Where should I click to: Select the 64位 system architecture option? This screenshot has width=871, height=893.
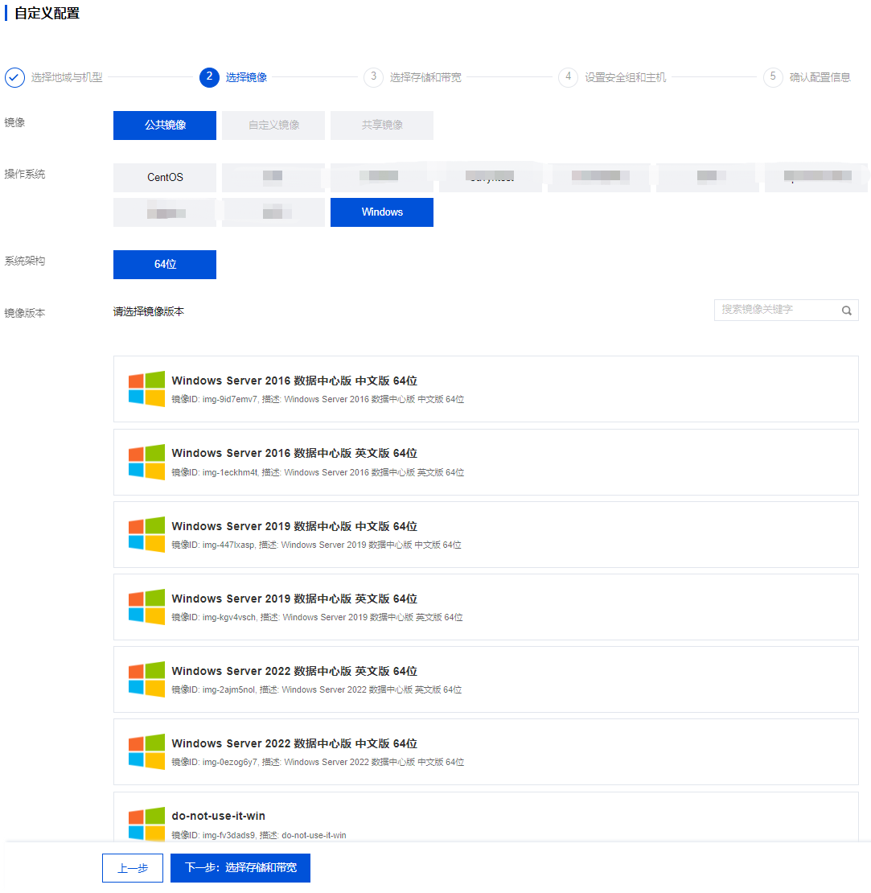pos(165,265)
